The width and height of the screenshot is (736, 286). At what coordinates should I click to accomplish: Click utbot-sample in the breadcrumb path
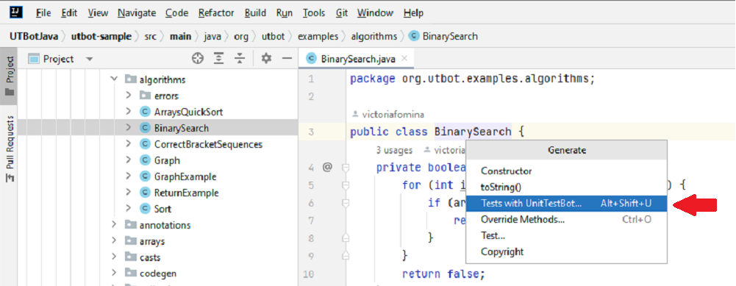point(101,36)
